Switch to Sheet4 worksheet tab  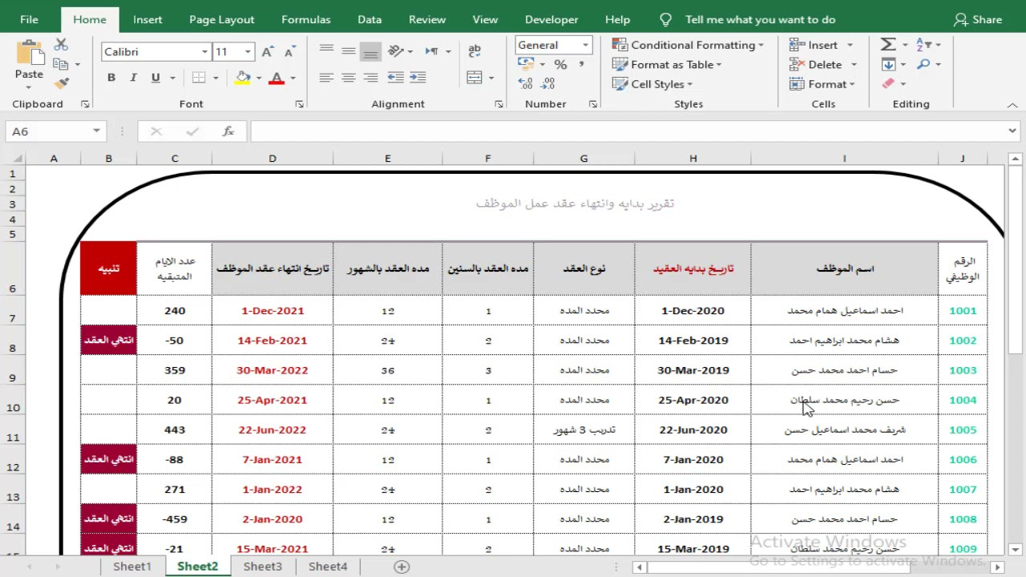(x=328, y=567)
